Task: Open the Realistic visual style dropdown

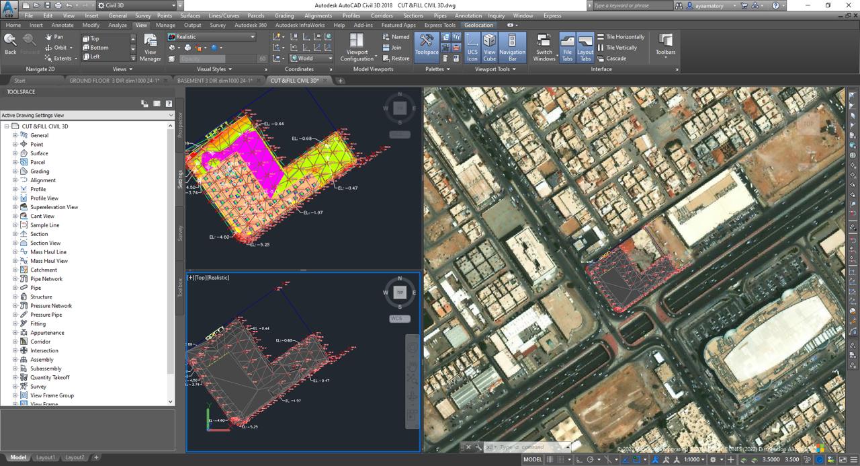Action: point(212,37)
